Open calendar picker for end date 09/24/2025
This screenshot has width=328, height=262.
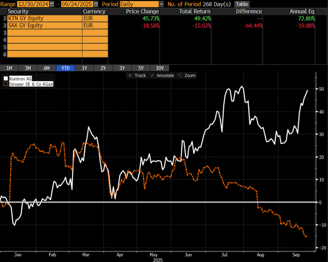pyautogui.click(x=96, y=4)
